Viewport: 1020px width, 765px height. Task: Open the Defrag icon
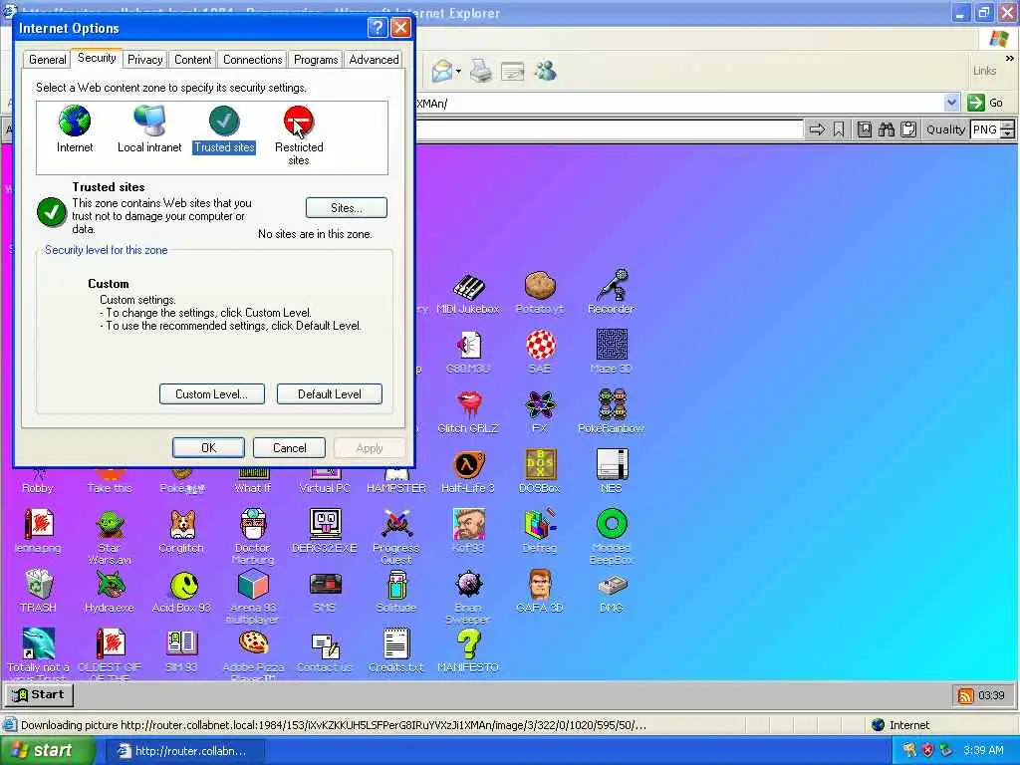pos(540,524)
